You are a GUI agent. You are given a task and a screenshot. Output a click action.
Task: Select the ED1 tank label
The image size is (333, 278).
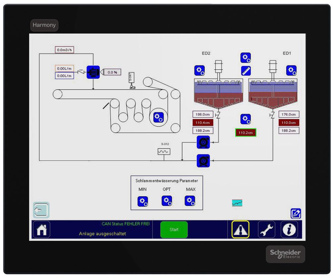click(287, 53)
